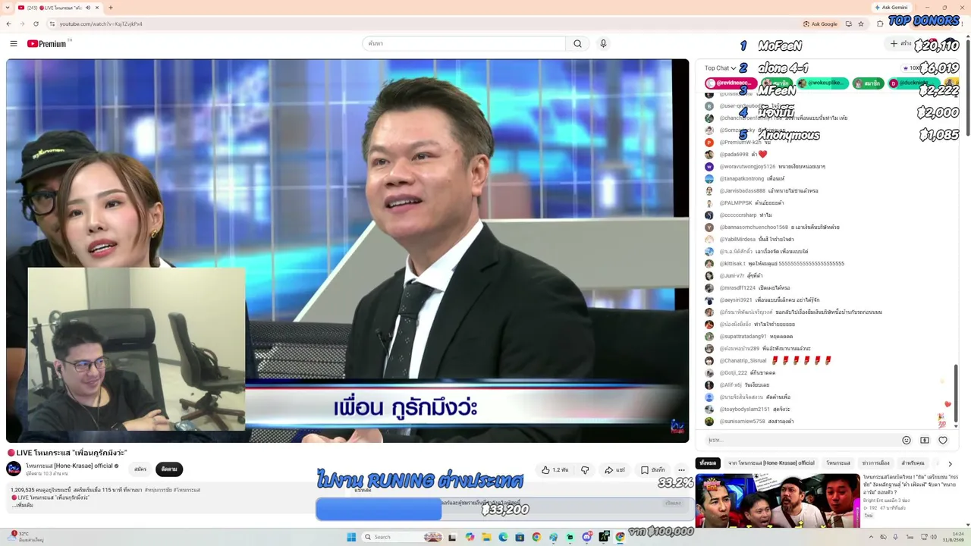971x546 pixels.
Task: Open the Hone-Krasae official channel name
Action: tap(69, 466)
